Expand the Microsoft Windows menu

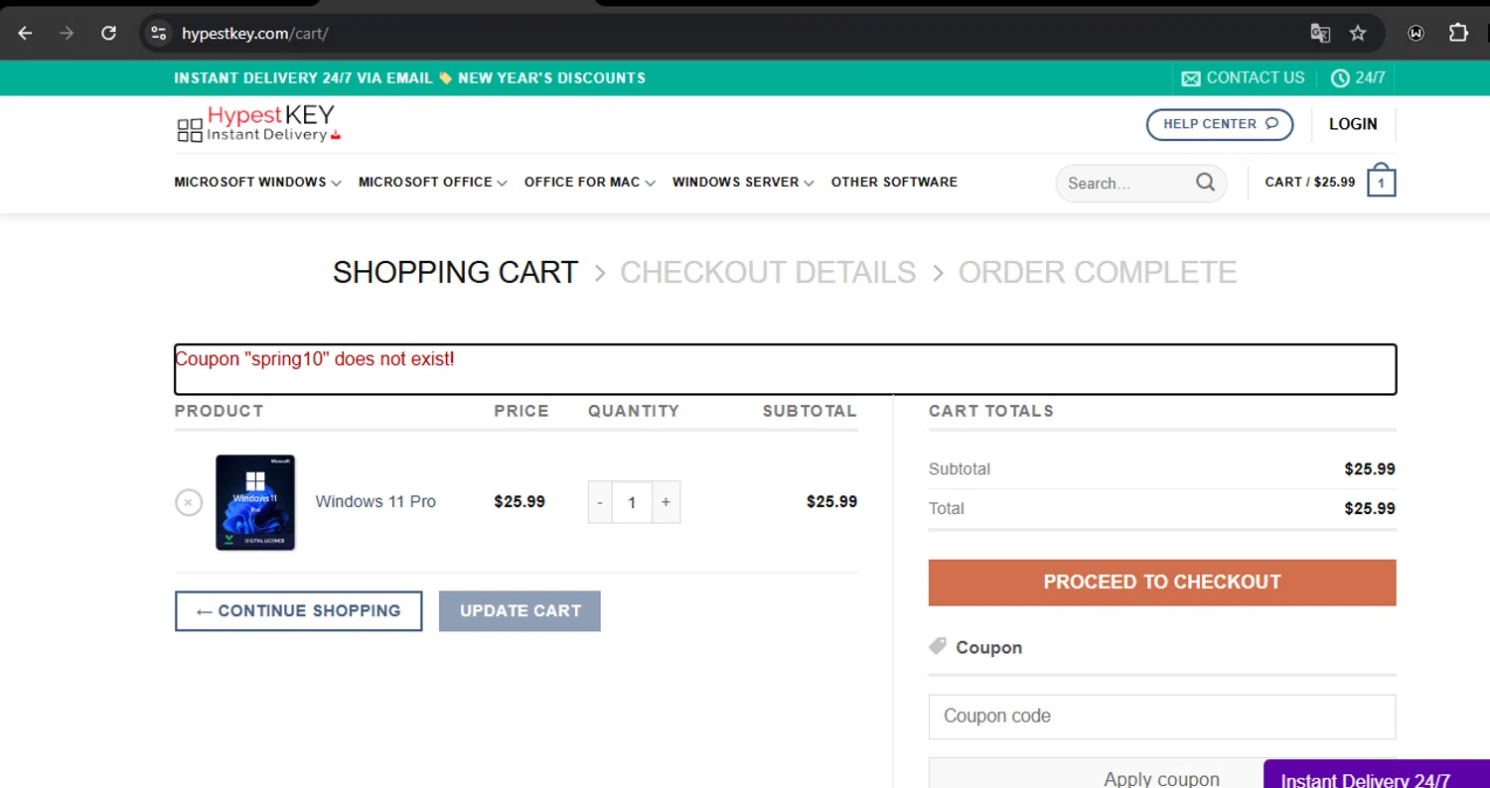pos(258,183)
